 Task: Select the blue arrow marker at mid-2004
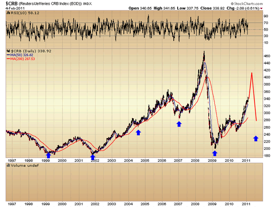point(138,133)
